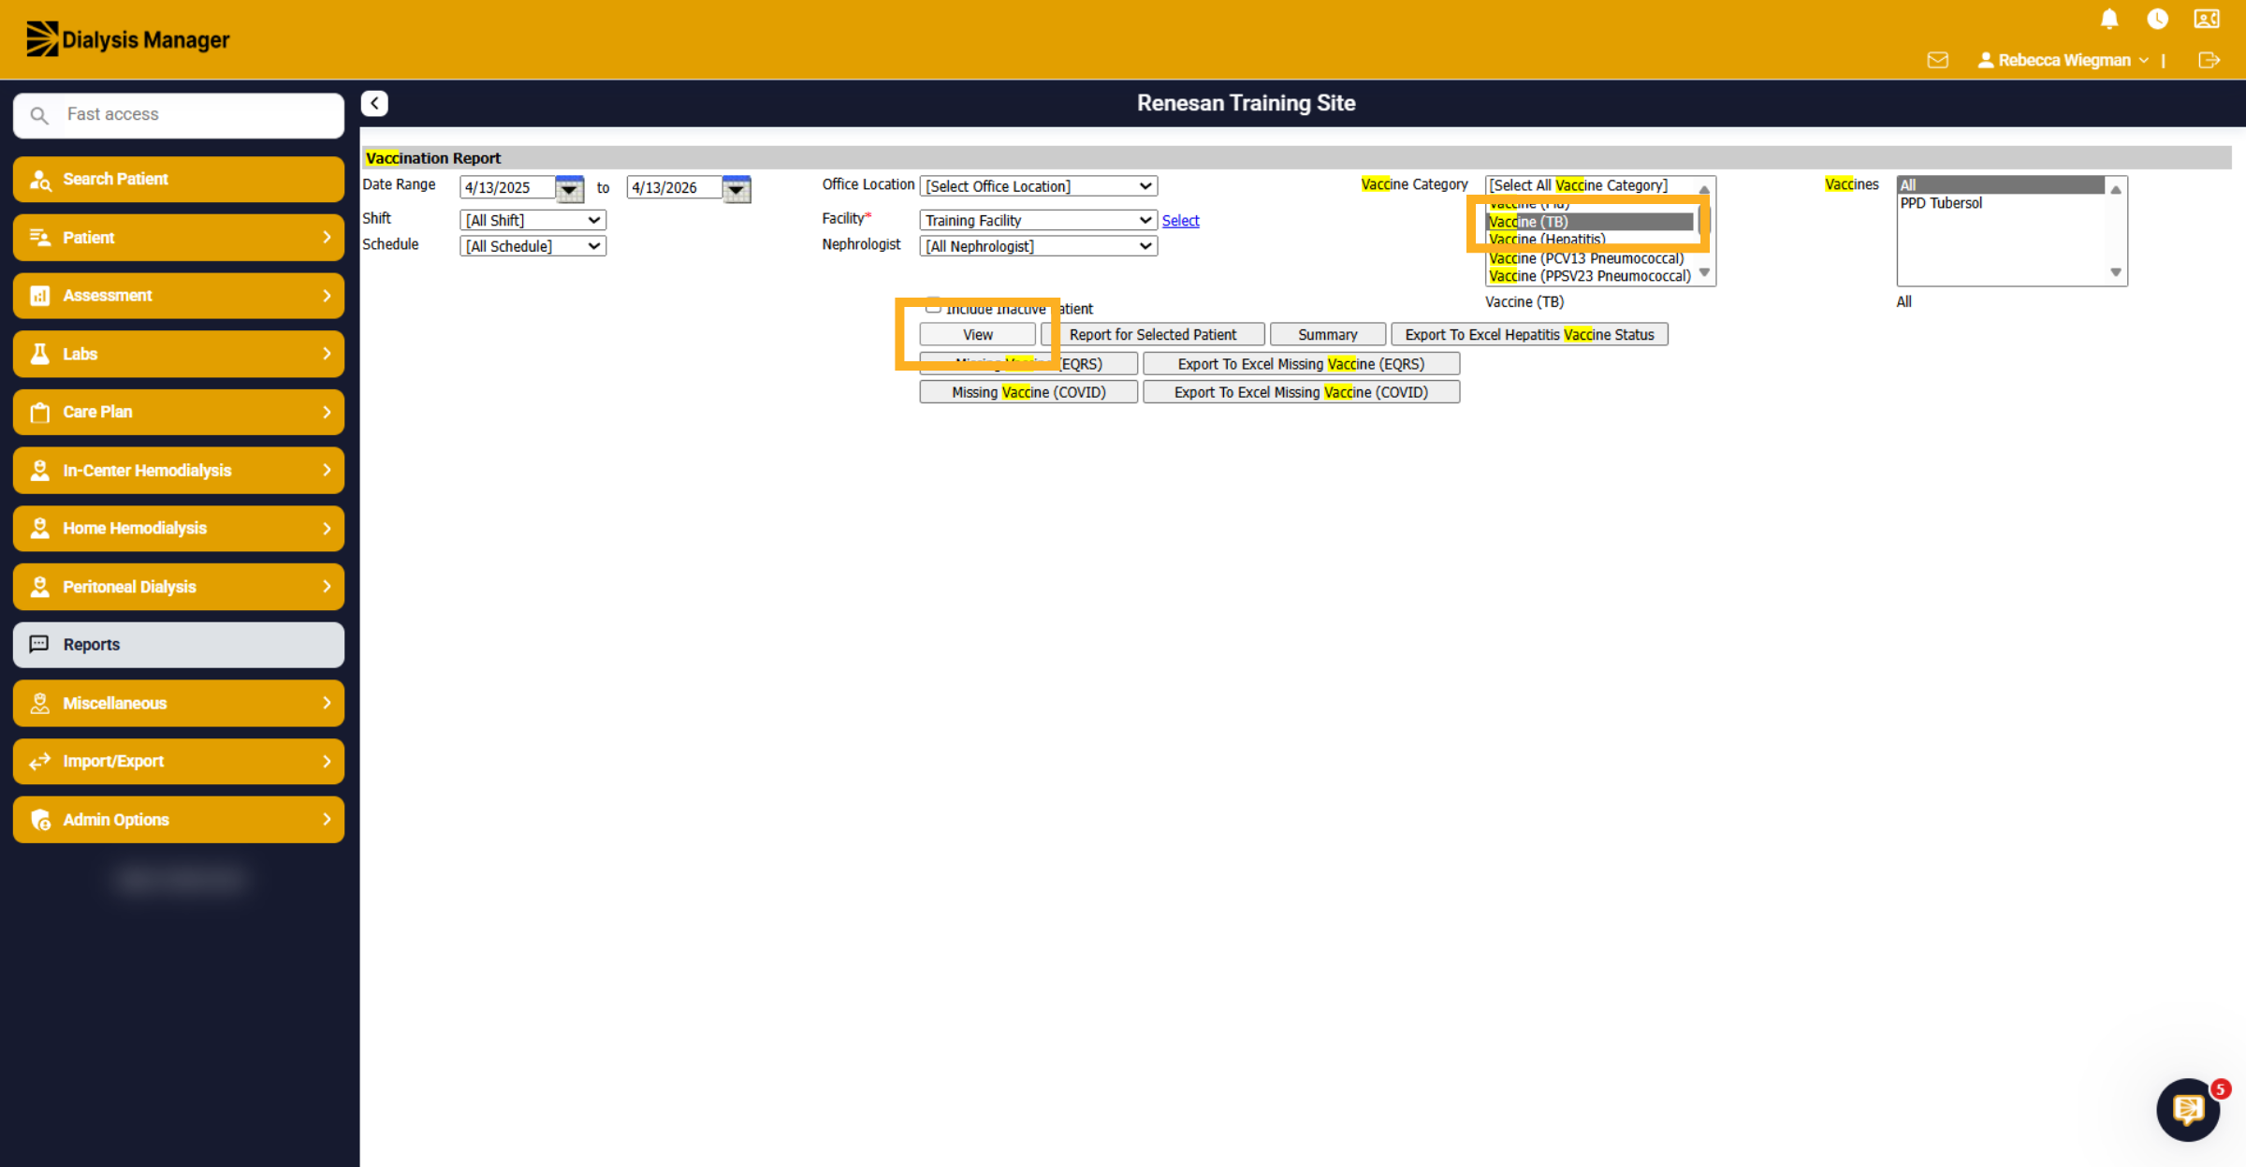Open Home Hemodialysis menu
Image resolution: width=2246 pixels, height=1167 pixels.
click(179, 528)
